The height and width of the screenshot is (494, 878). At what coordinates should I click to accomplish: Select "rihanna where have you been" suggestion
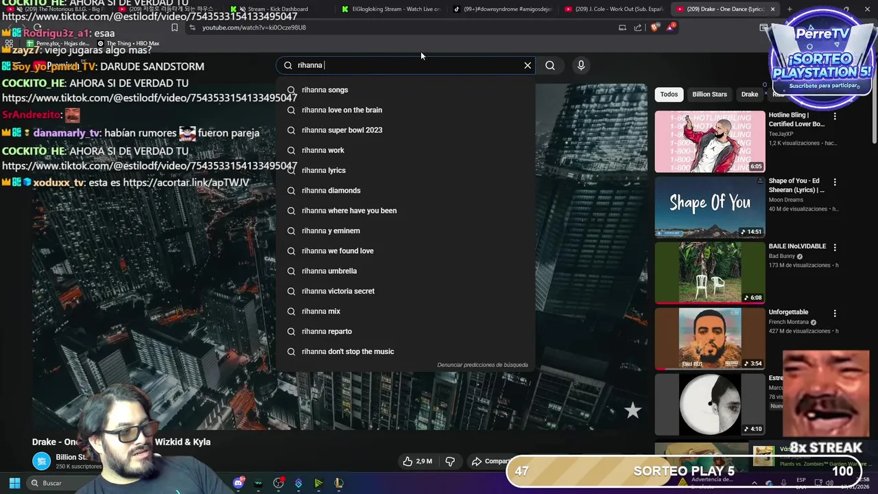[x=405, y=211]
